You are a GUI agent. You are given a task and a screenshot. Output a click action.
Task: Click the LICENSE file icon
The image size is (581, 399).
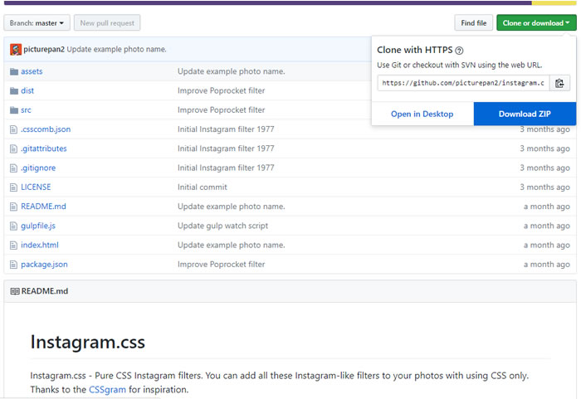pyautogui.click(x=13, y=187)
